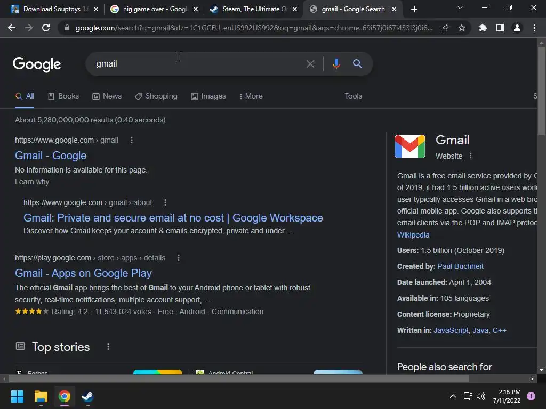Viewport: 546px width, 409px height.
Task: Open options for the Google Play result
Action: tap(179, 258)
